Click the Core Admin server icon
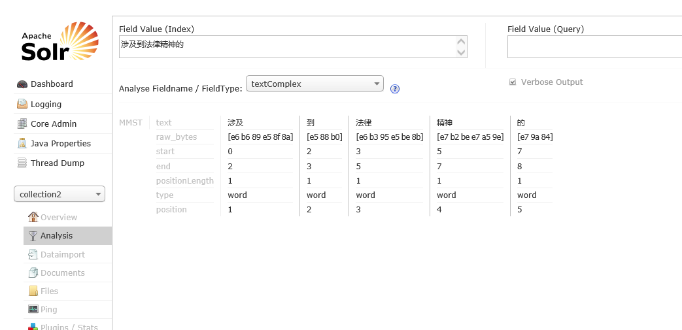 22,124
